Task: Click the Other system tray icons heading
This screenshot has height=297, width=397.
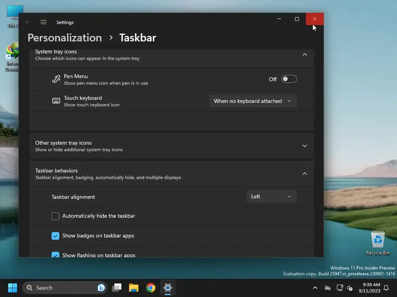Action: tap(63, 143)
